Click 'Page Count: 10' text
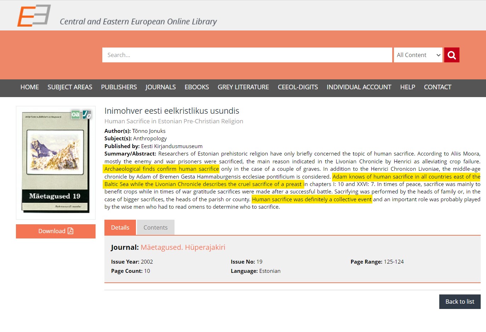The image size is (486, 332). pyautogui.click(x=131, y=271)
